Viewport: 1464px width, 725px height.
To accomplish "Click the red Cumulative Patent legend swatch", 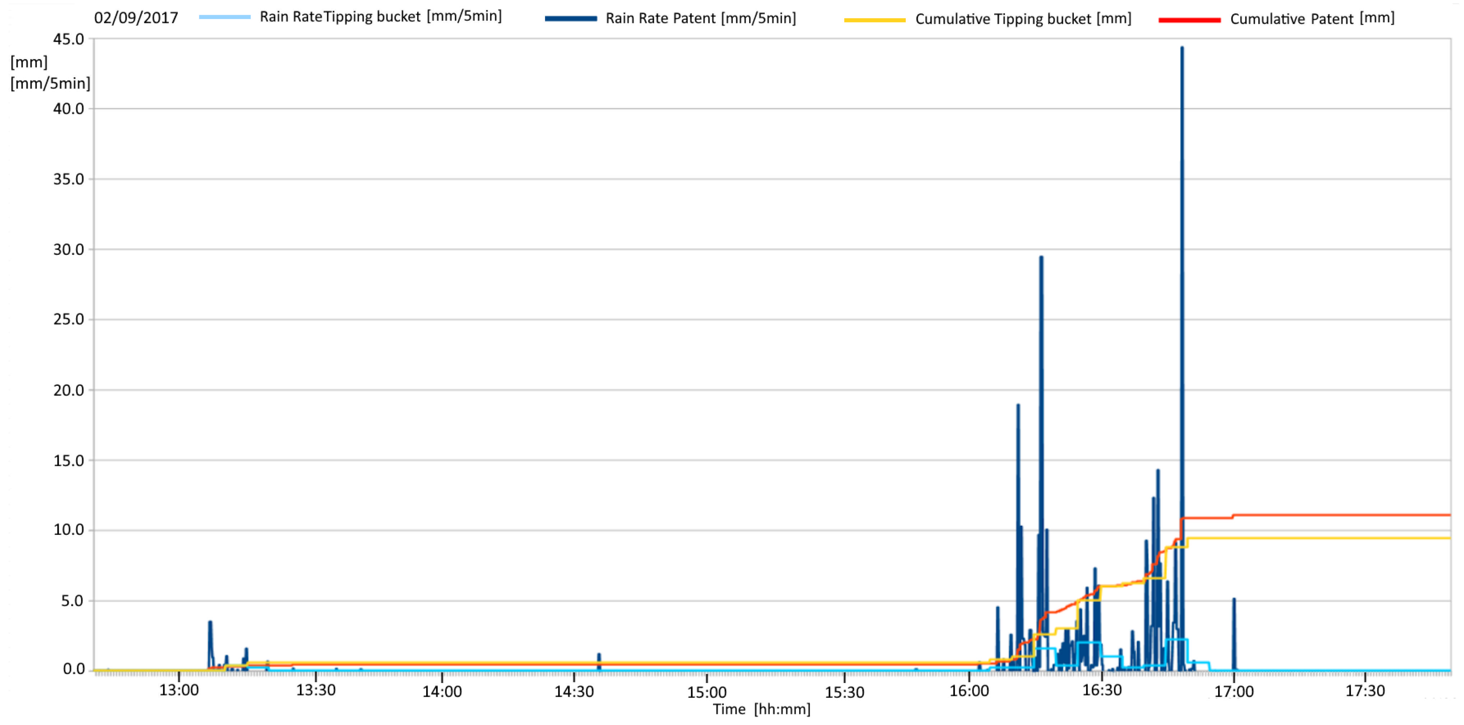I will (x=1189, y=20).
